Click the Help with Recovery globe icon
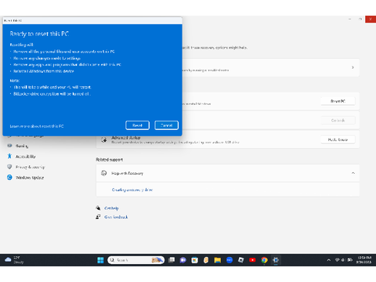376x282 pixels. coord(104,173)
